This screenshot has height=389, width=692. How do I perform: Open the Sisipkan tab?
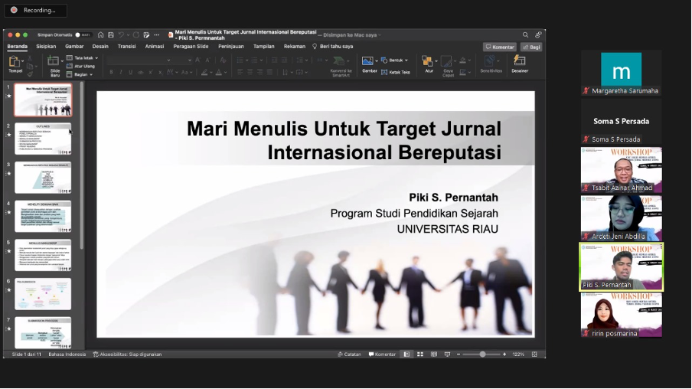point(46,46)
